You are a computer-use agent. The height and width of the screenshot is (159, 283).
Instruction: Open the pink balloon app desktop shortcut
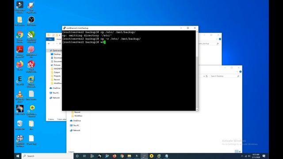[31, 52]
